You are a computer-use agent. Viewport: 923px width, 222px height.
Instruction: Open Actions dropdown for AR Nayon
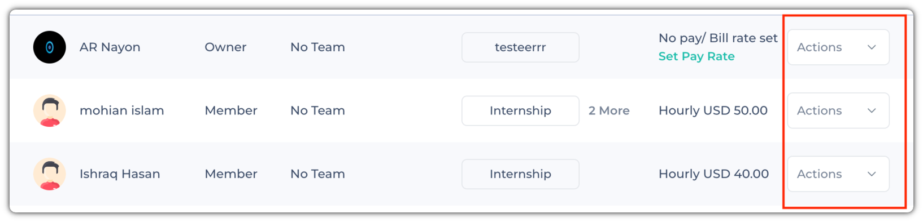coord(838,47)
